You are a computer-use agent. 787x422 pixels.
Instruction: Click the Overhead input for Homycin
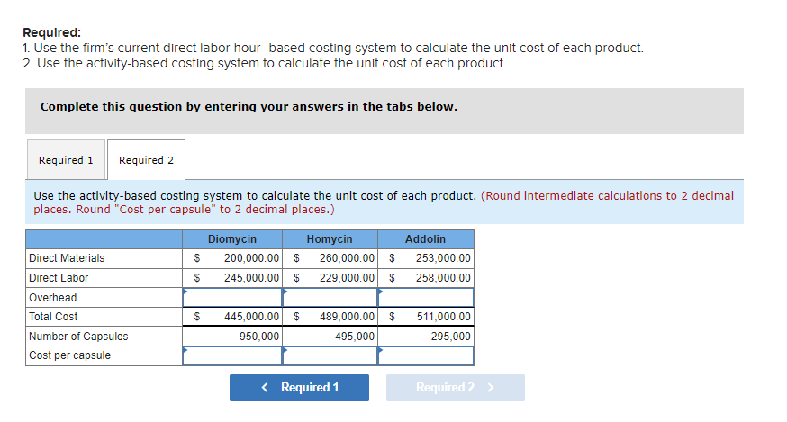point(330,297)
